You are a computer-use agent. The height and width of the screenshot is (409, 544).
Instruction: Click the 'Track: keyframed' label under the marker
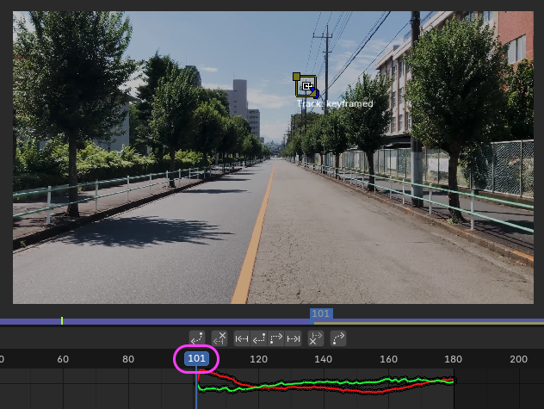tap(335, 103)
